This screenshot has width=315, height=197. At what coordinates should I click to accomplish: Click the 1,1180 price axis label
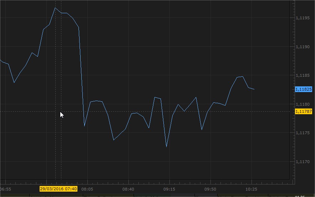(303, 104)
